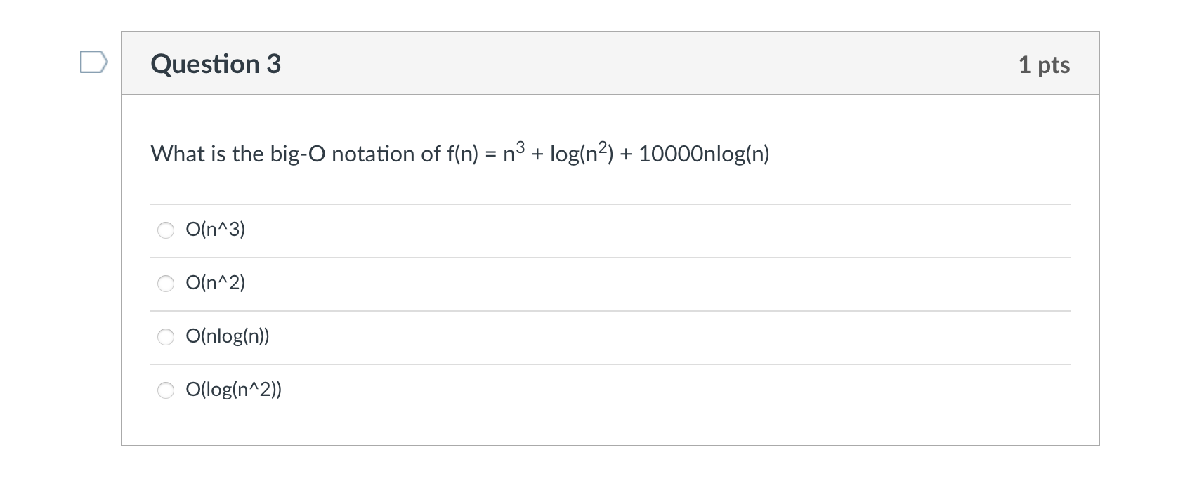
Task: Click the O(n^3) answer label text
Action: coord(215,229)
